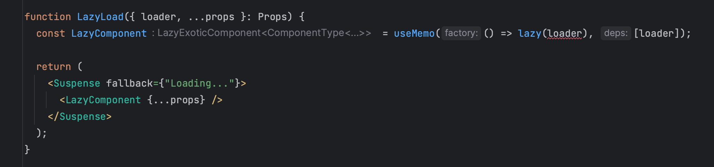Click the LazyLoad function name
Screen dimensions: 714x167
point(100,17)
